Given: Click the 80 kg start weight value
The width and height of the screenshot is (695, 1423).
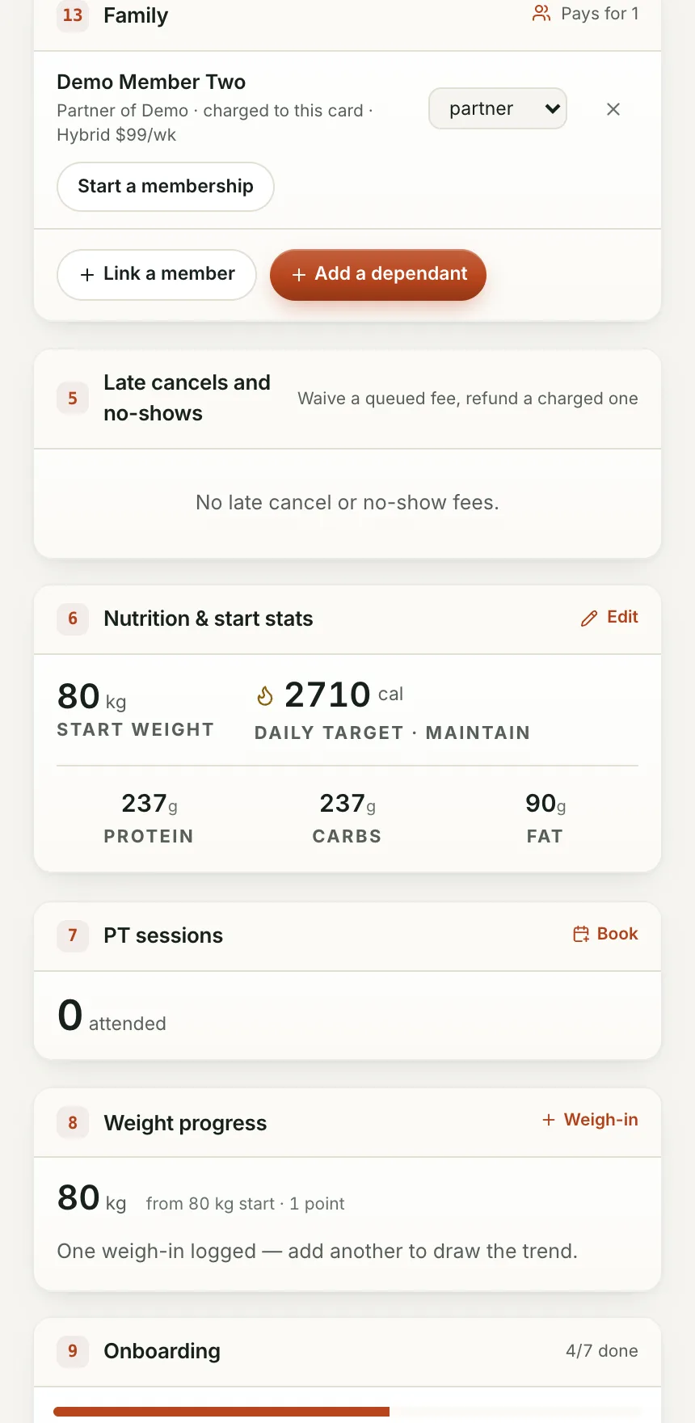Looking at the screenshot, I should (91, 696).
